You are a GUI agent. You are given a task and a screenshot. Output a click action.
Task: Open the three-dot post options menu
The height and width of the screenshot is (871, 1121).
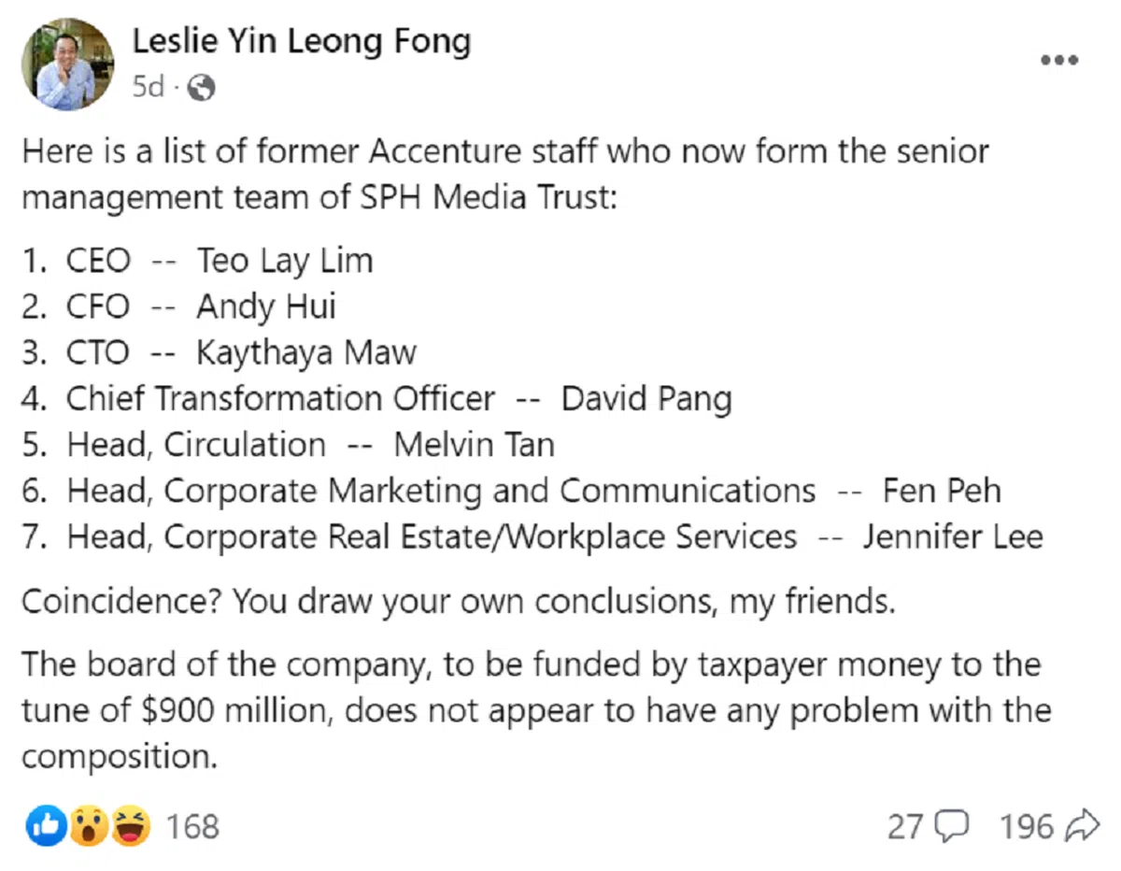coord(1059,61)
